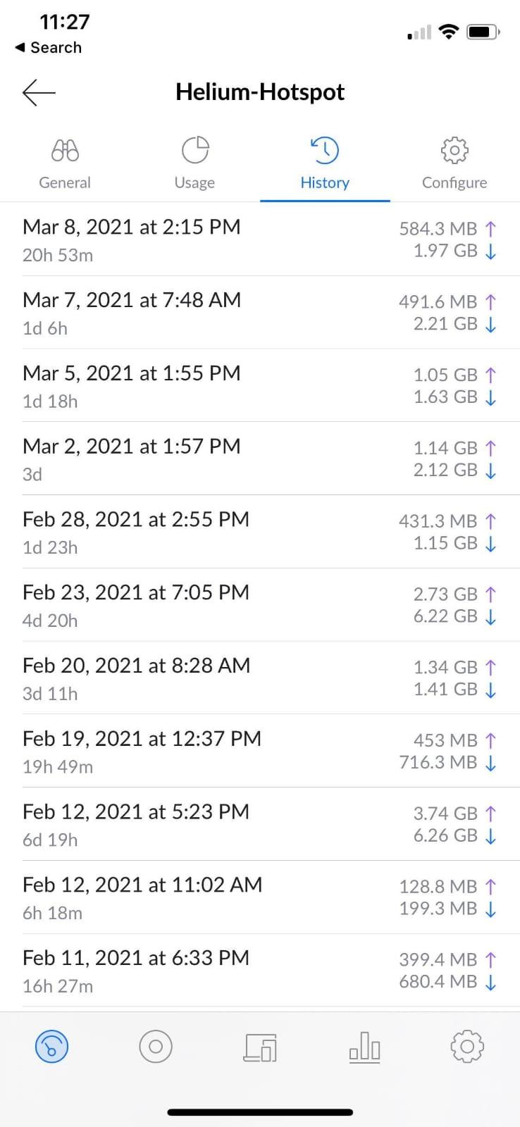Tap the back arrow icon

(39, 92)
